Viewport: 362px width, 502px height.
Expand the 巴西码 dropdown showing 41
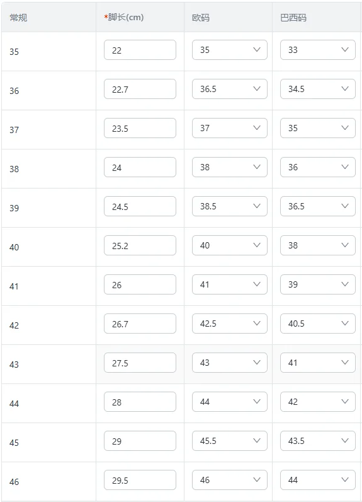[x=317, y=362]
